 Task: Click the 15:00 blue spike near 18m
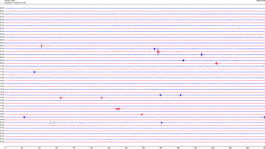[x=160, y=95]
